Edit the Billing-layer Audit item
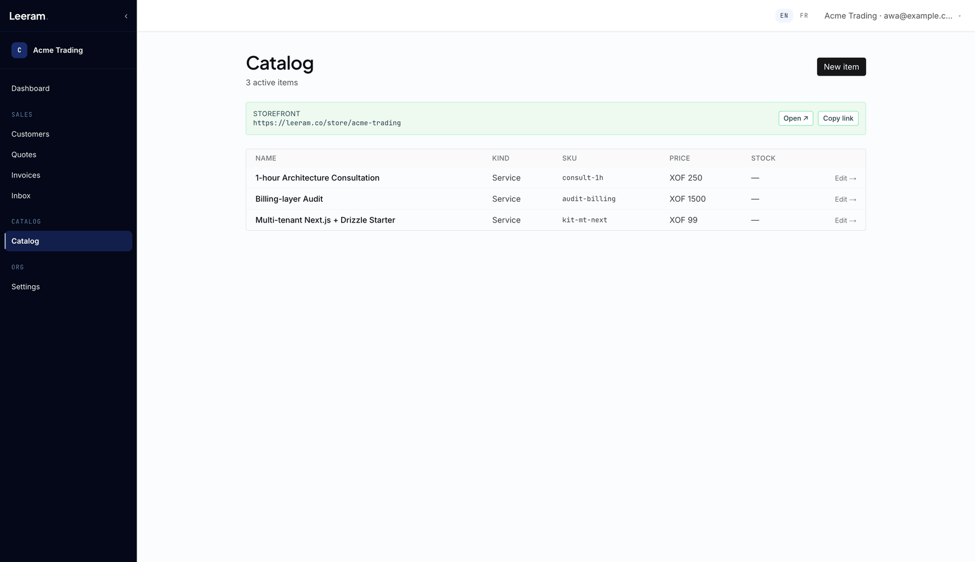 coord(845,199)
